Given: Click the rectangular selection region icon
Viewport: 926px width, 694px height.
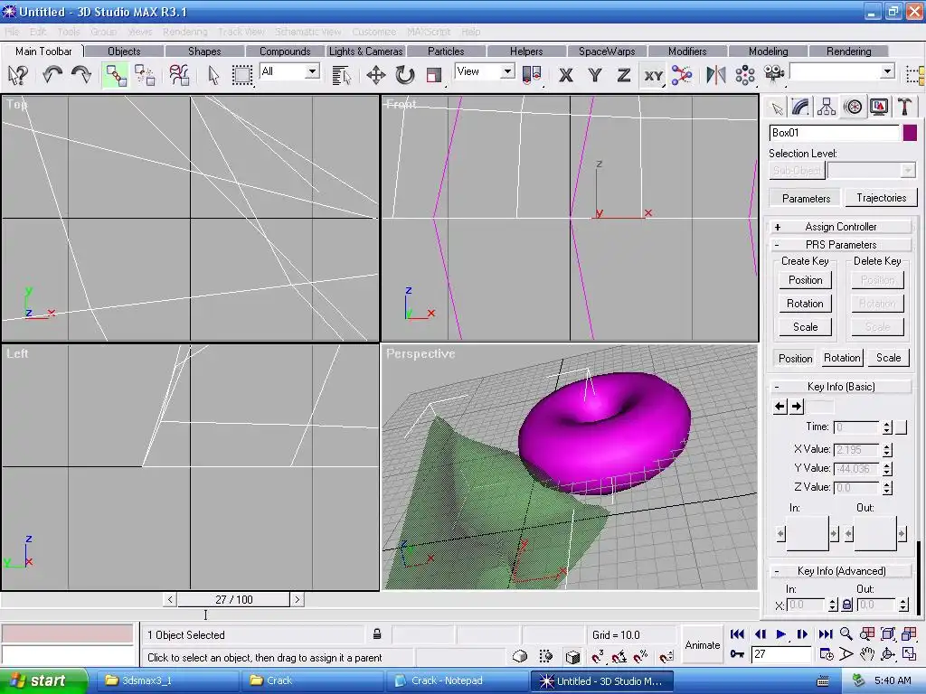Looking at the screenshot, I should tap(242, 75).
